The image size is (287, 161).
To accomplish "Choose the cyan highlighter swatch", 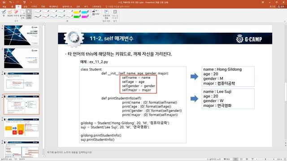I will click(x=85, y=12).
